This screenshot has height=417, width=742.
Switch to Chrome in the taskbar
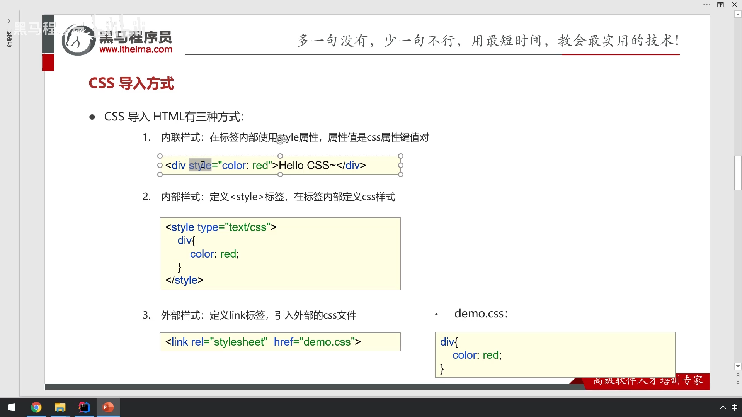pos(36,407)
